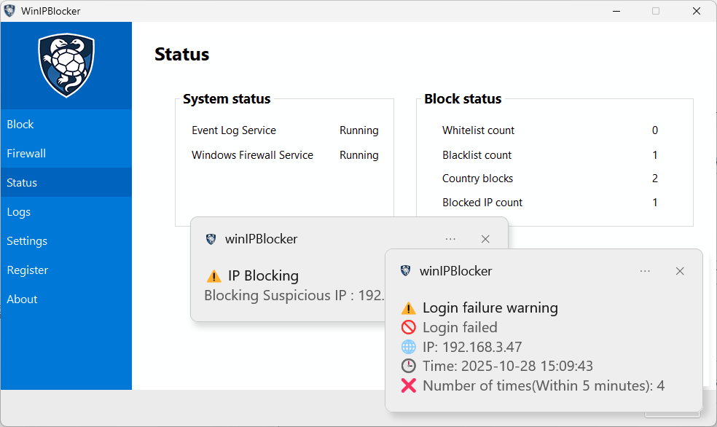Click the globe icon beside IP 192.168.3.47
The image size is (717, 427).
pyautogui.click(x=408, y=347)
